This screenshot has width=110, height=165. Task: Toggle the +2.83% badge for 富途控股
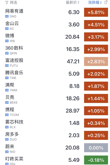point(96,62)
